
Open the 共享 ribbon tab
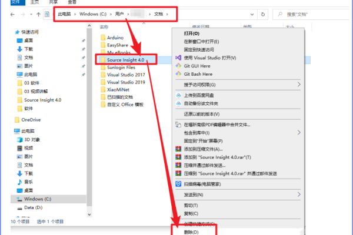pos(54,2)
